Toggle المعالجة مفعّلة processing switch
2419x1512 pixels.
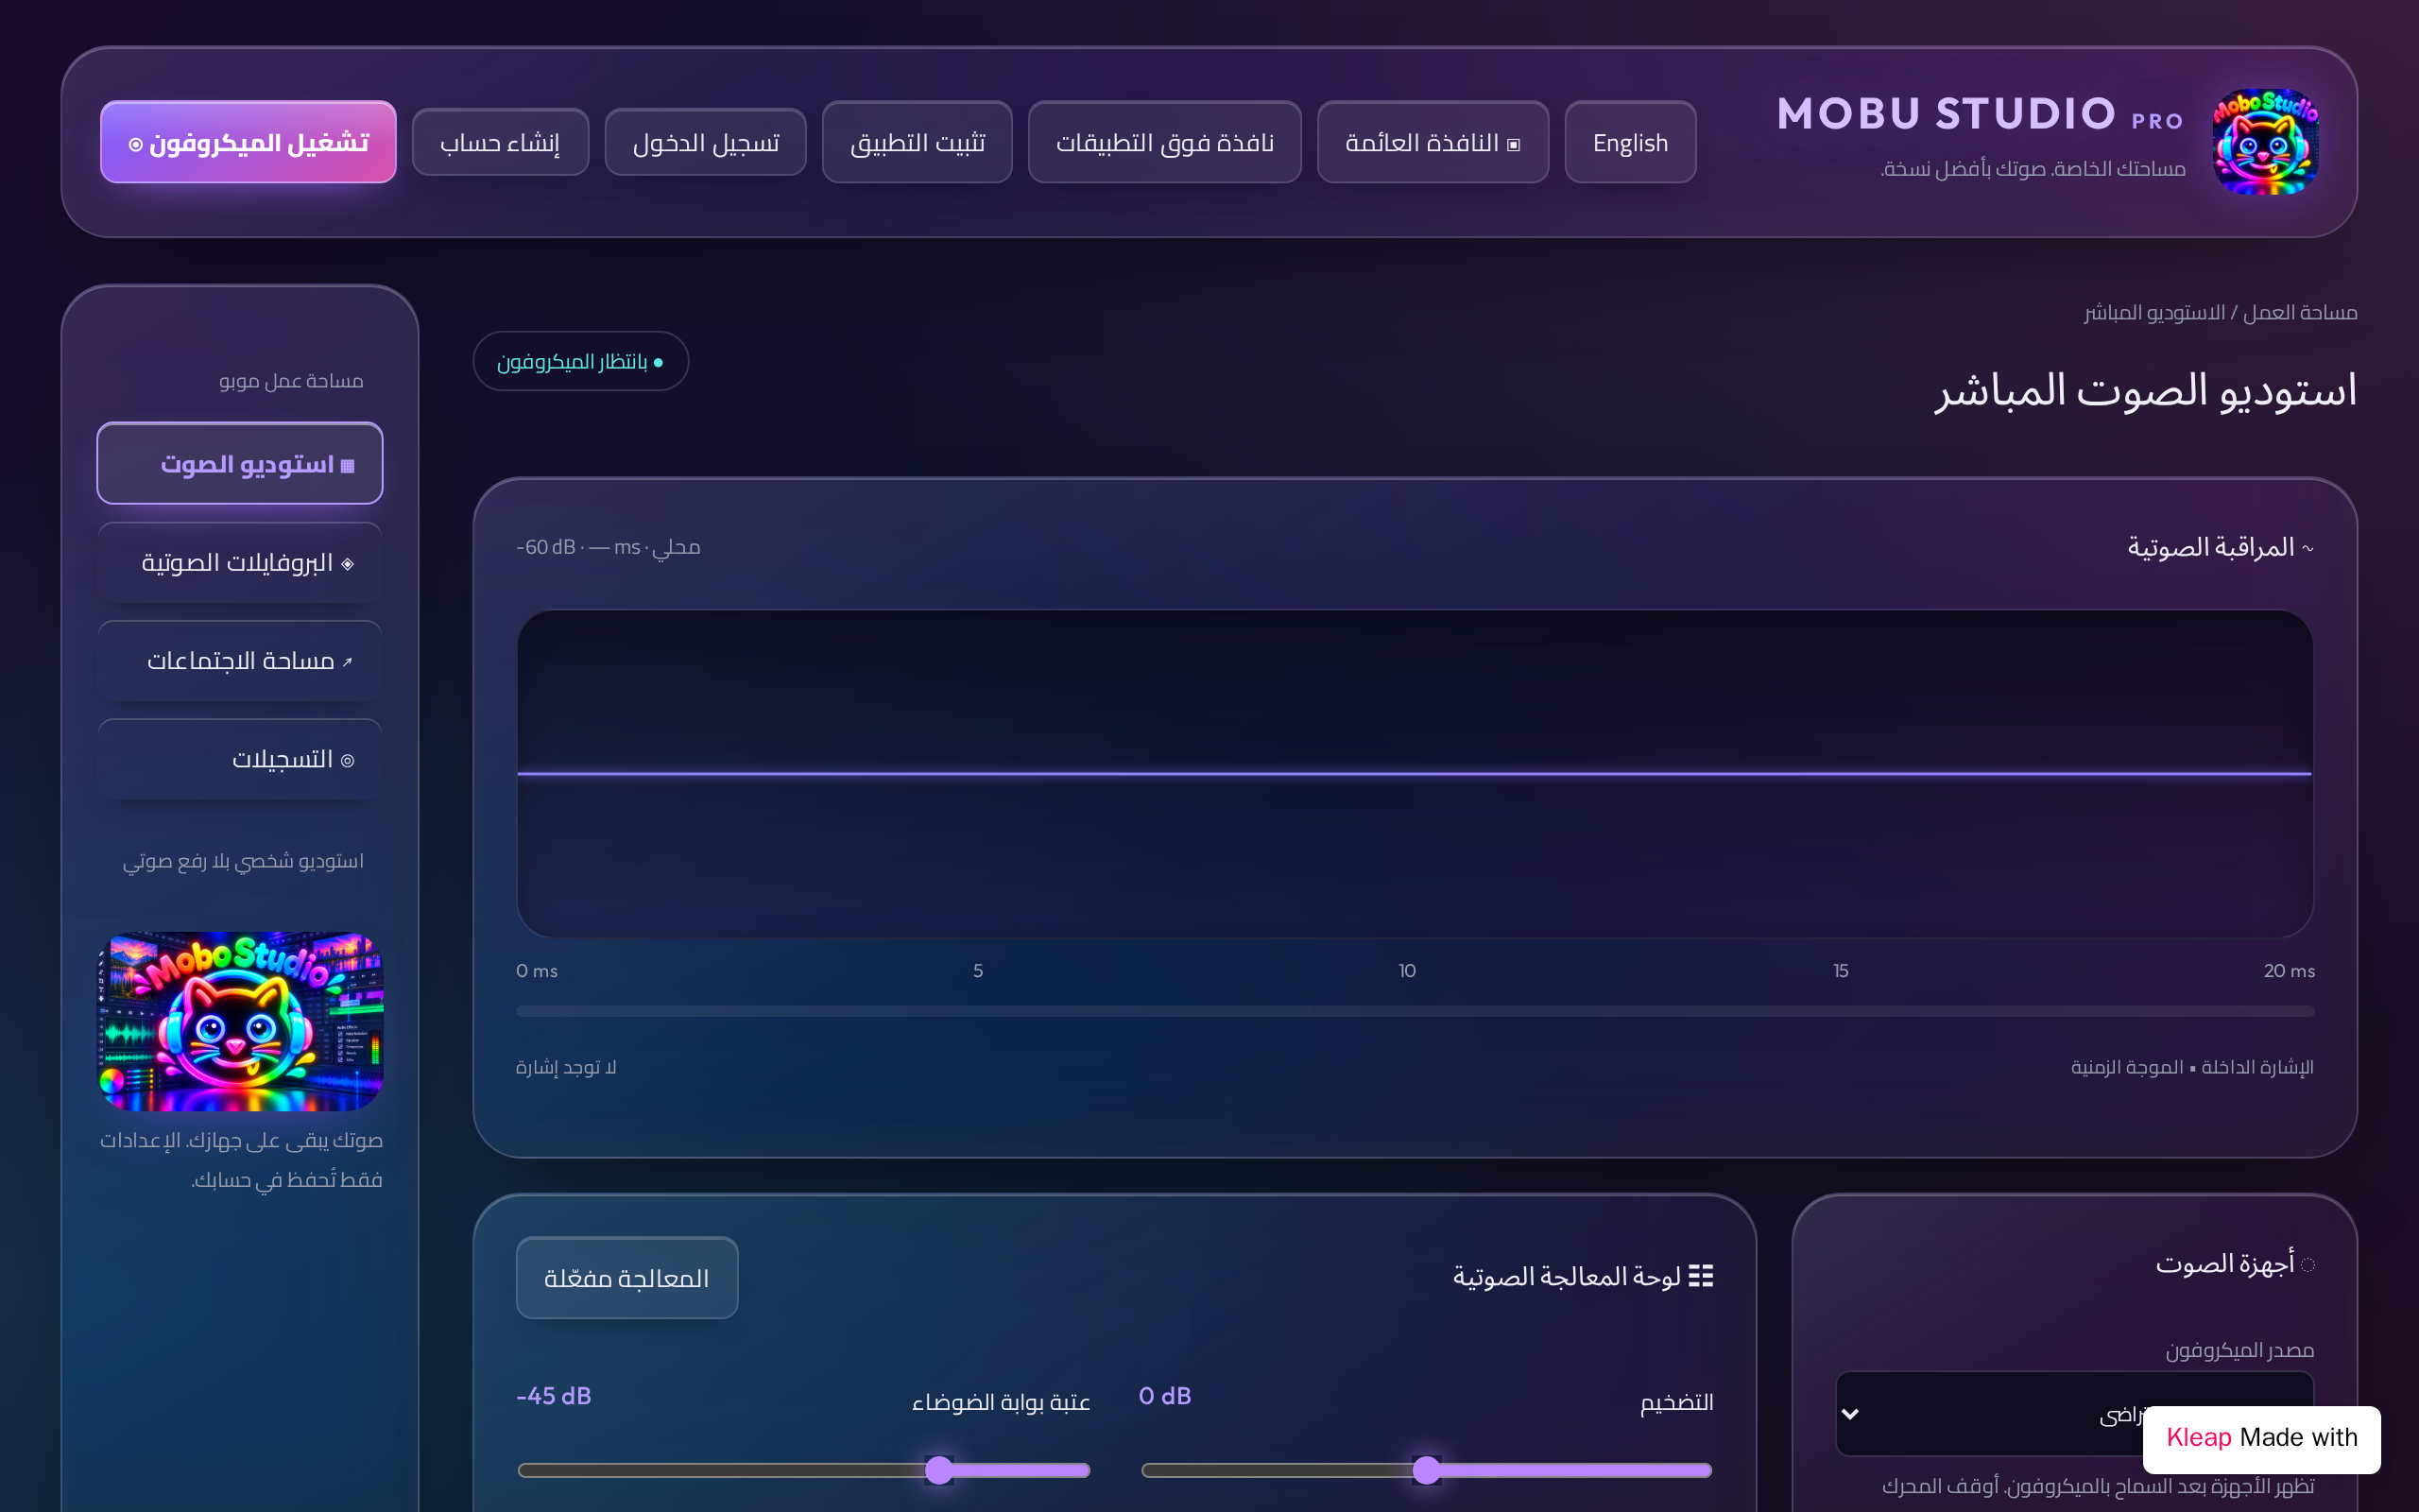pos(626,1278)
